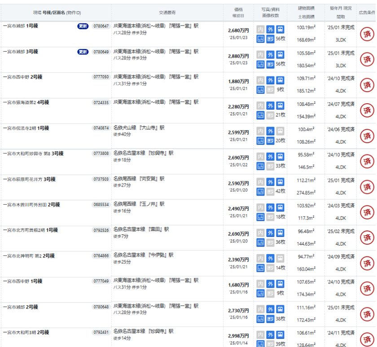
Task: Click the 済 stamp for 木曽川町外割田 2号棟
Action: pos(367,212)
